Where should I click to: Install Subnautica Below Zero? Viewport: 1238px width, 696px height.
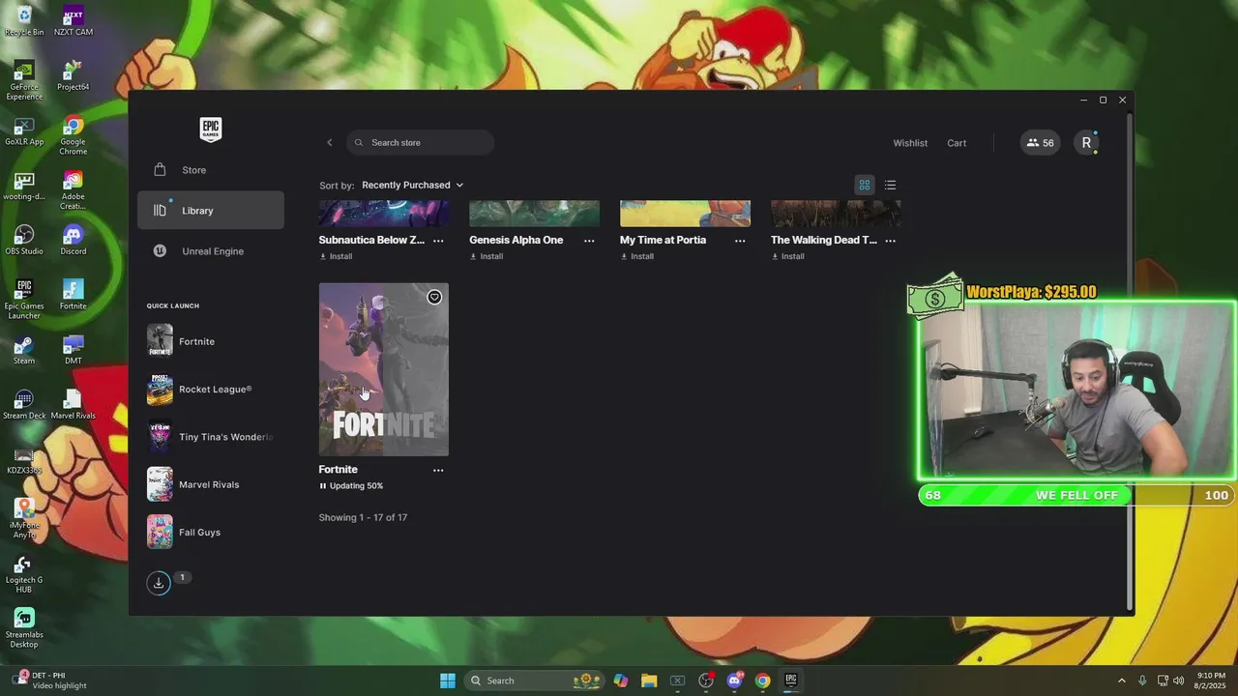point(336,256)
